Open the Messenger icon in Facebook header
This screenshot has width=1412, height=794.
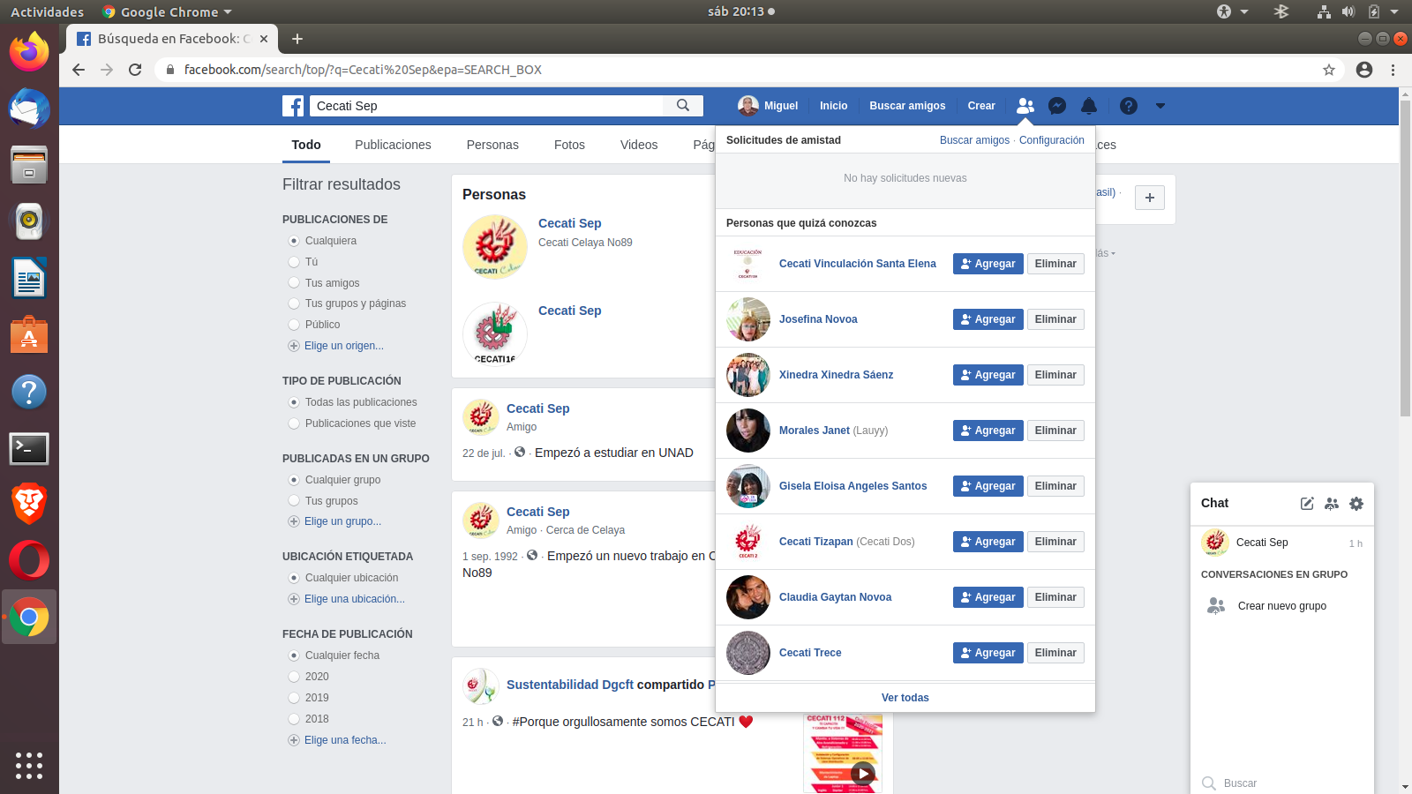1057,106
